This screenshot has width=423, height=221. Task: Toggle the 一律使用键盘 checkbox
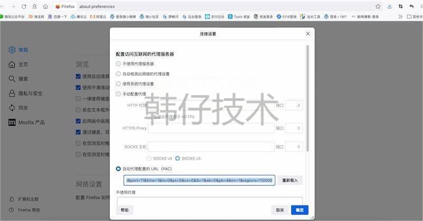click(78, 99)
